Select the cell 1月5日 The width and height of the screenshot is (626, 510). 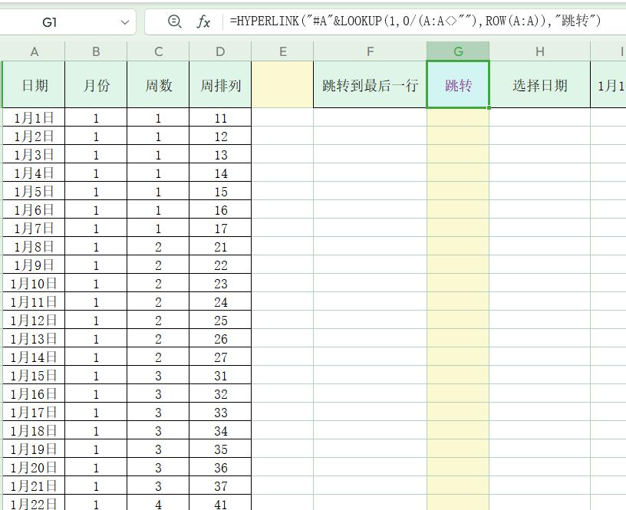click(34, 191)
